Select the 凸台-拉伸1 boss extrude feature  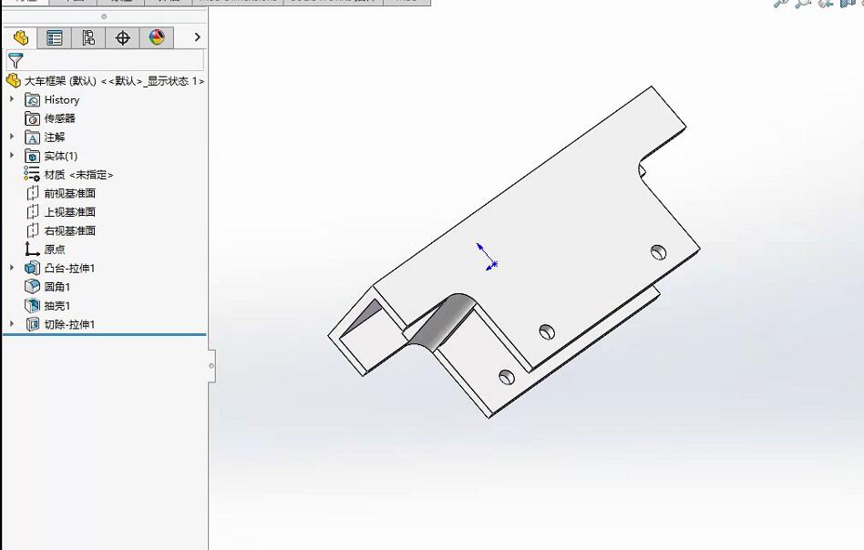59,268
